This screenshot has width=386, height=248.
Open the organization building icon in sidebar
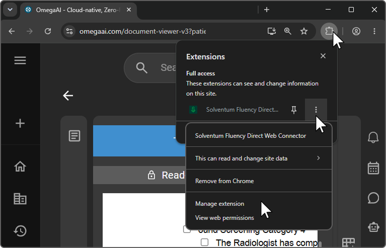click(20, 199)
